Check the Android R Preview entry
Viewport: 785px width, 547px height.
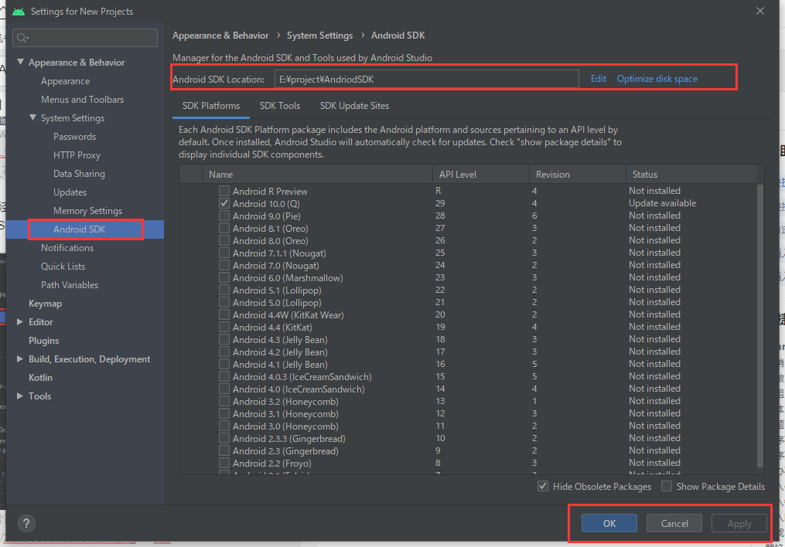pyautogui.click(x=224, y=191)
